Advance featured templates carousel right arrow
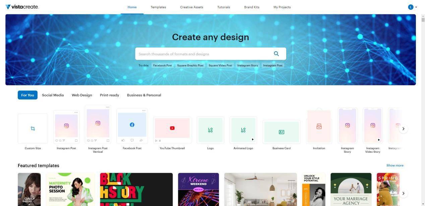 coord(404,193)
